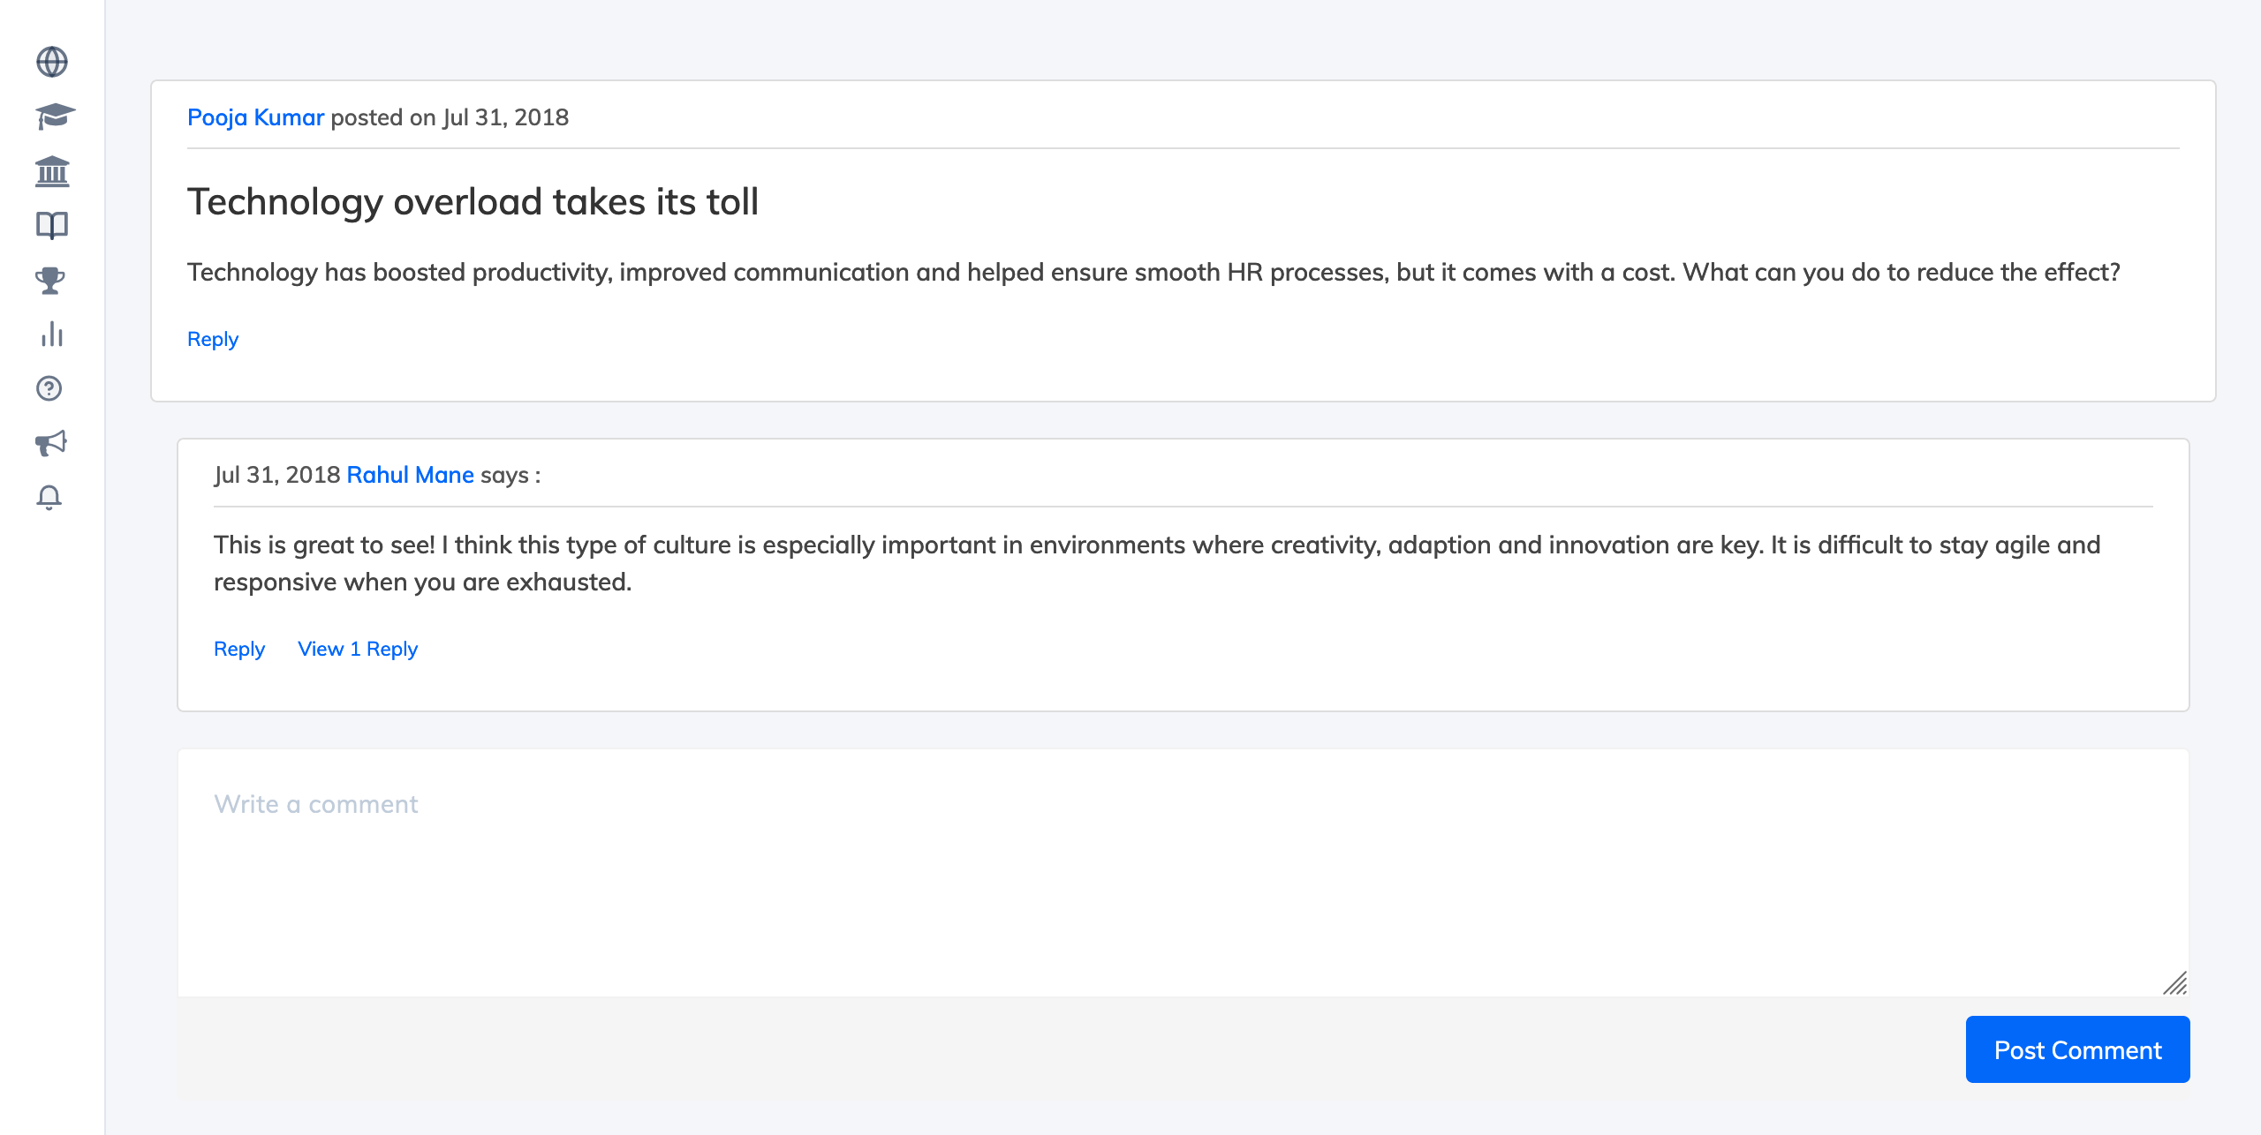Reply to Rahul Mane's comment
The image size is (2261, 1135).
239,649
